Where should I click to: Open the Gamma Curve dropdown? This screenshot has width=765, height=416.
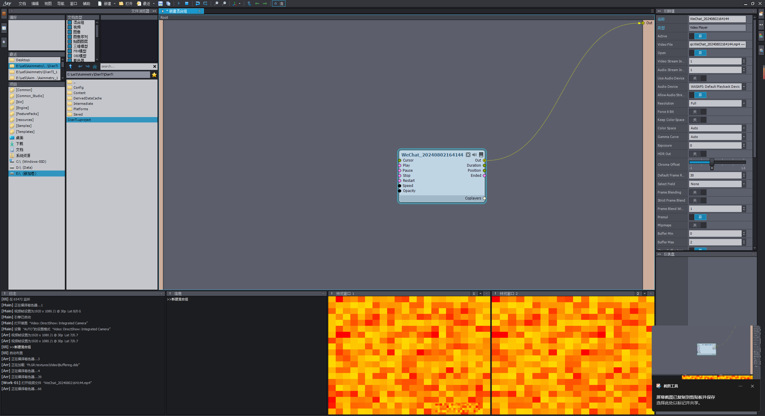click(x=744, y=137)
